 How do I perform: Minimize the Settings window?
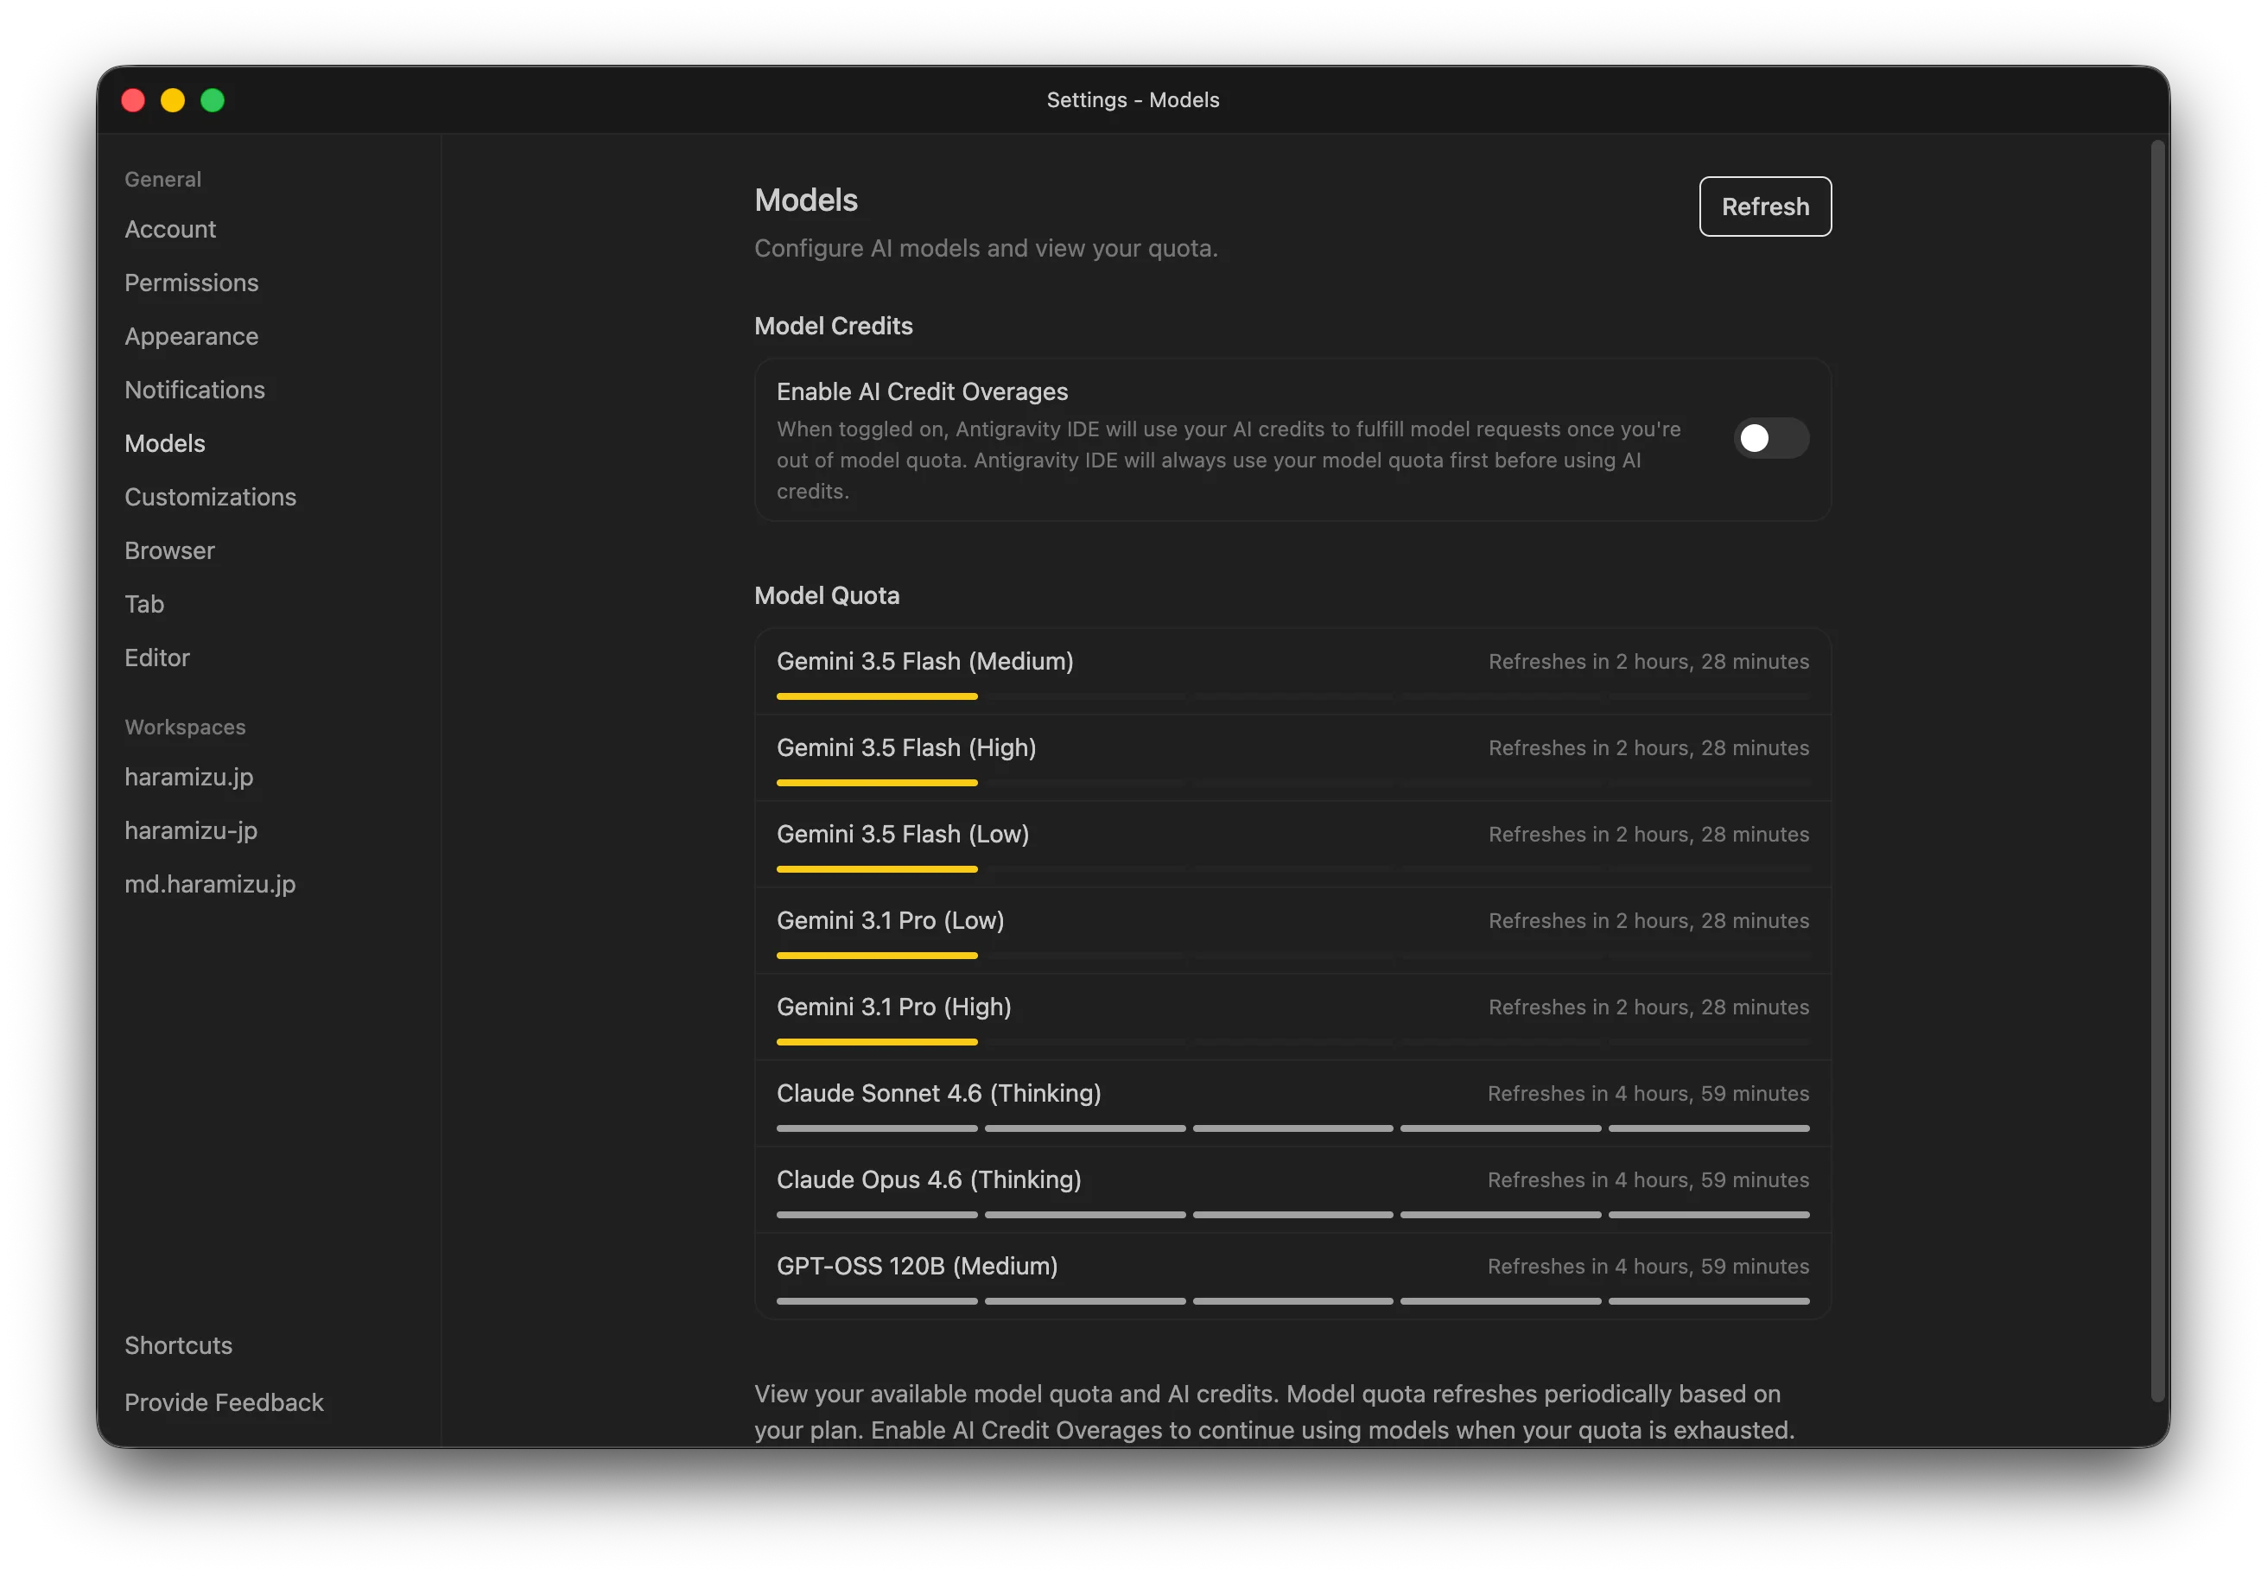pyautogui.click(x=173, y=99)
